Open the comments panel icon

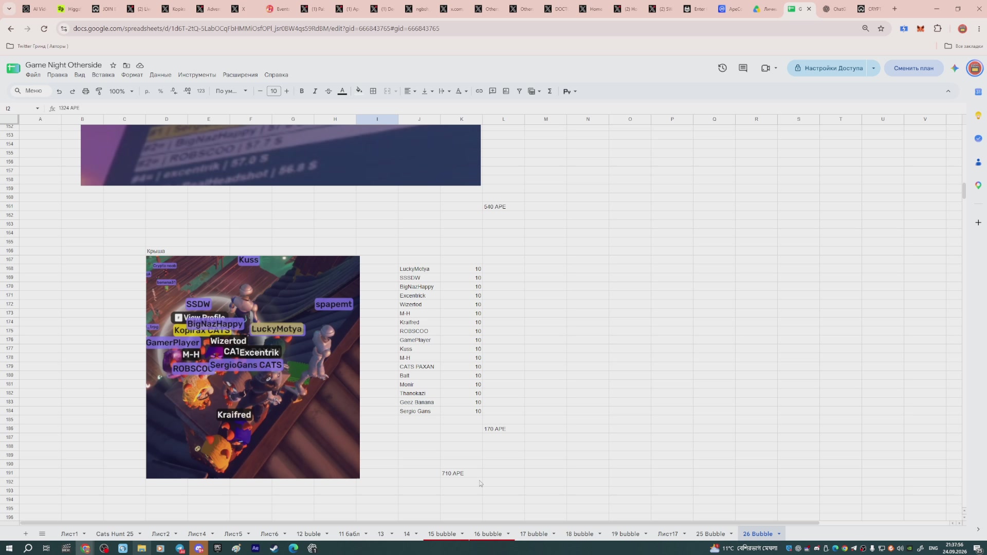coord(743,68)
